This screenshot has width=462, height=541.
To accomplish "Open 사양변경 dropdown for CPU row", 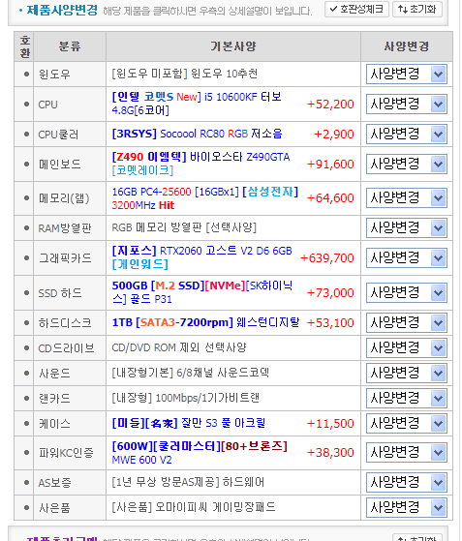I will pyautogui.click(x=407, y=104).
